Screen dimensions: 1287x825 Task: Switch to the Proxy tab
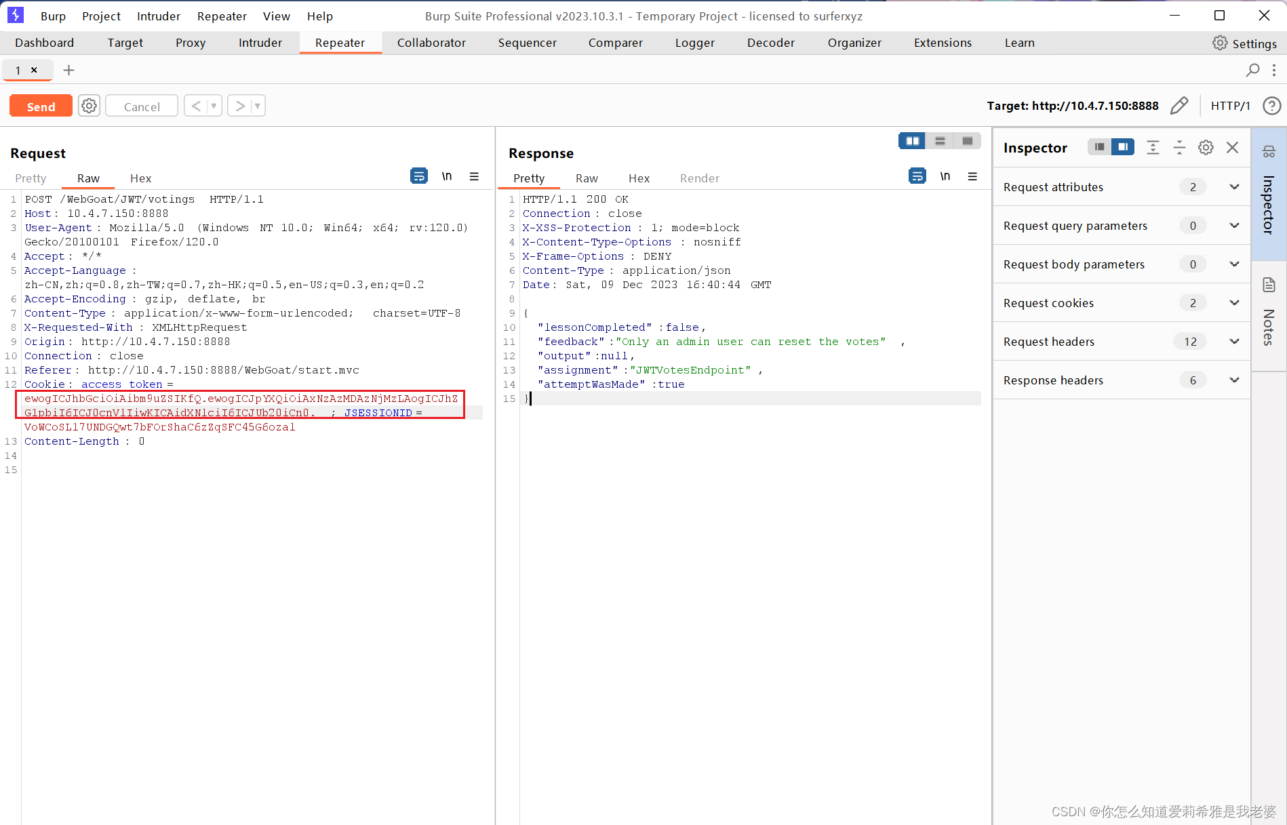191,43
